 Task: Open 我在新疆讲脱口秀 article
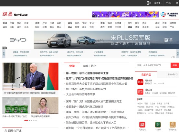click(x=91, y=123)
